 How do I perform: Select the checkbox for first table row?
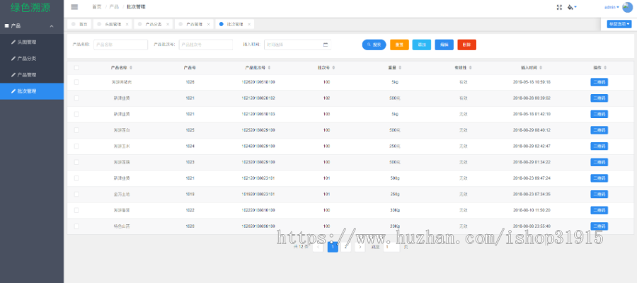click(76, 82)
